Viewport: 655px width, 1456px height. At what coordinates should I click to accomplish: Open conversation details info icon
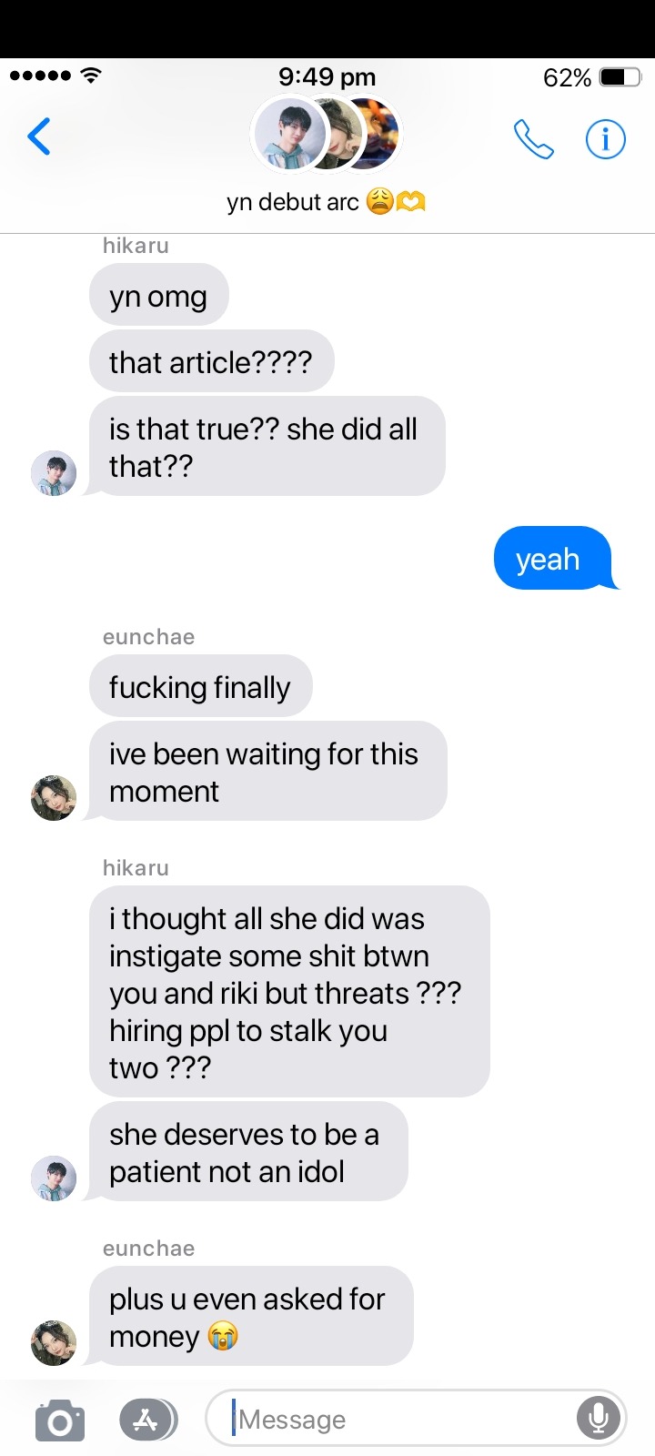606,139
